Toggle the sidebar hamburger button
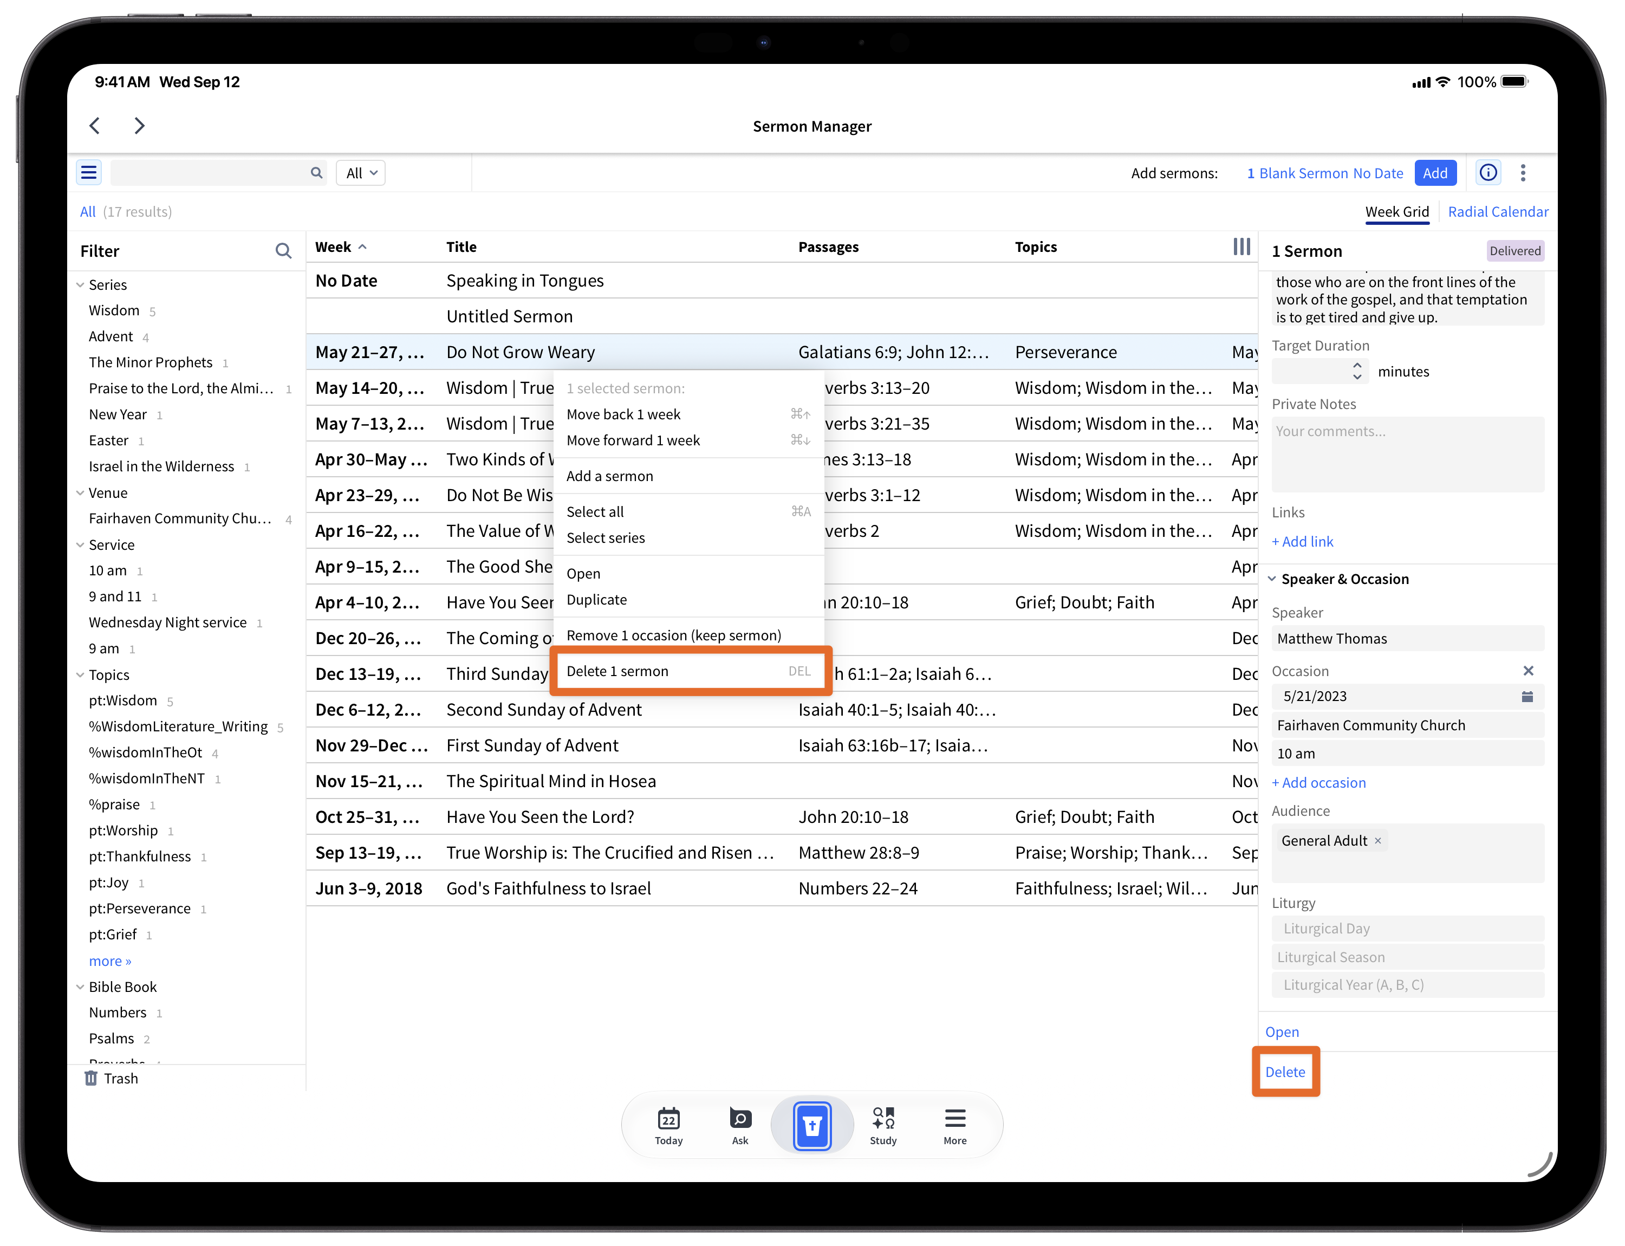 pyautogui.click(x=89, y=173)
